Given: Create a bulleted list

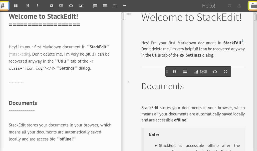Looking at the screenshot, I should [105, 6].
